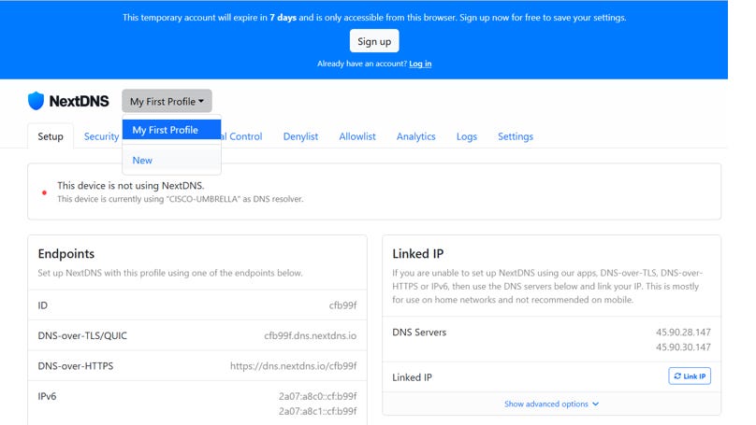Screen dimensions: 756x425
Task: Open the Allowlist tab
Action: pos(356,136)
